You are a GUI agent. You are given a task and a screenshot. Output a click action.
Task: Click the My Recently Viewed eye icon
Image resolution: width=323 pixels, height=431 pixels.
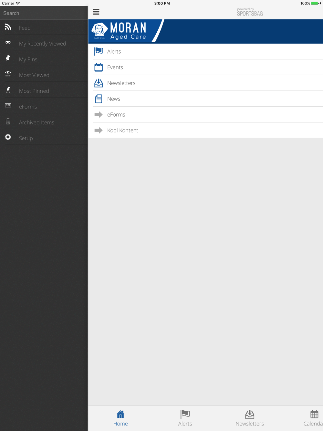click(8, 43)
